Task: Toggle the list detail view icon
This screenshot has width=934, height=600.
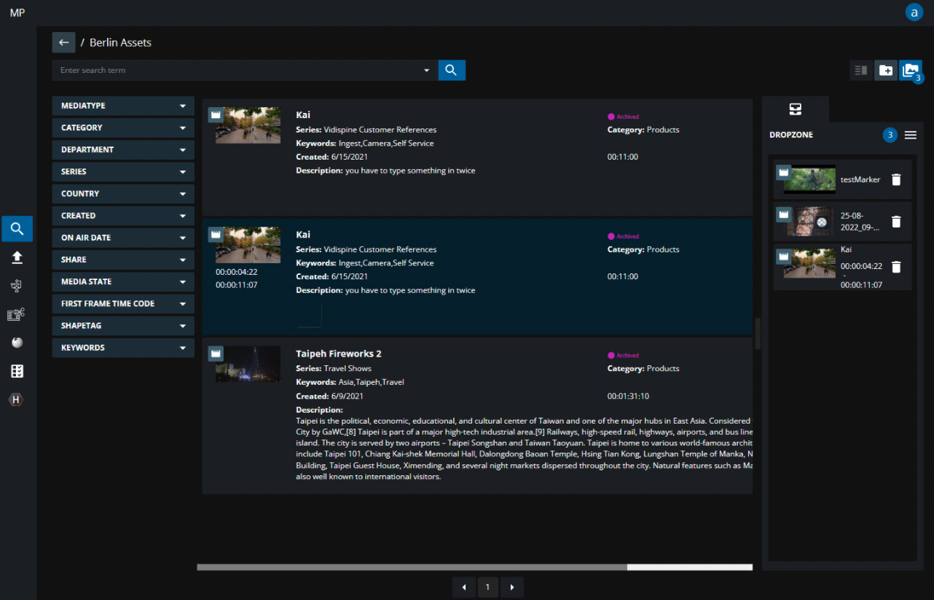Action: [861, 70]
